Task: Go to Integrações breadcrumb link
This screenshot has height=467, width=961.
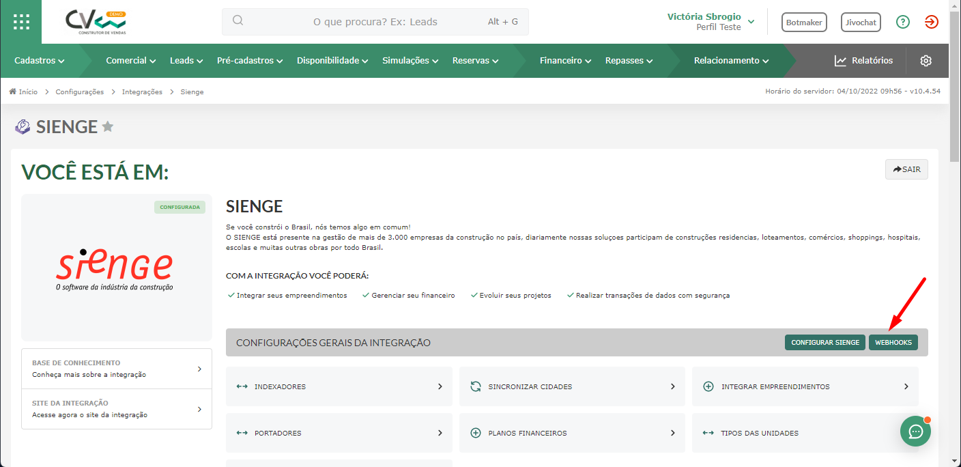Action: [x=142, y=91]
